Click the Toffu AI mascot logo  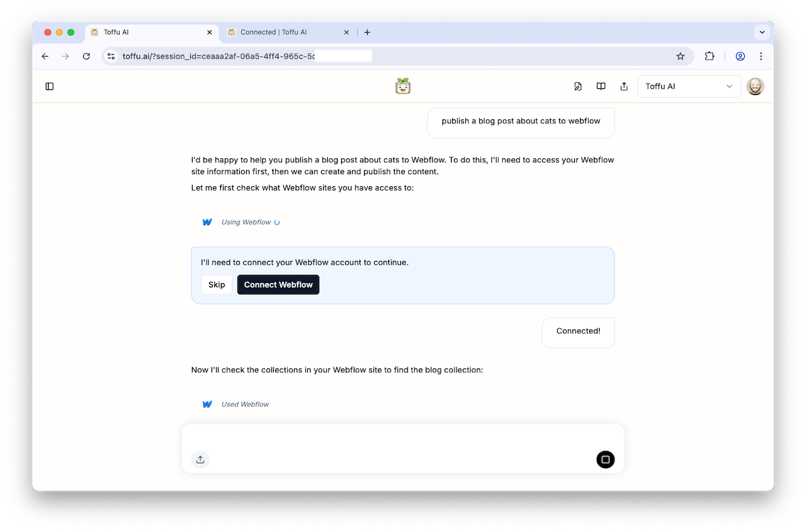[x=402, y=86]
